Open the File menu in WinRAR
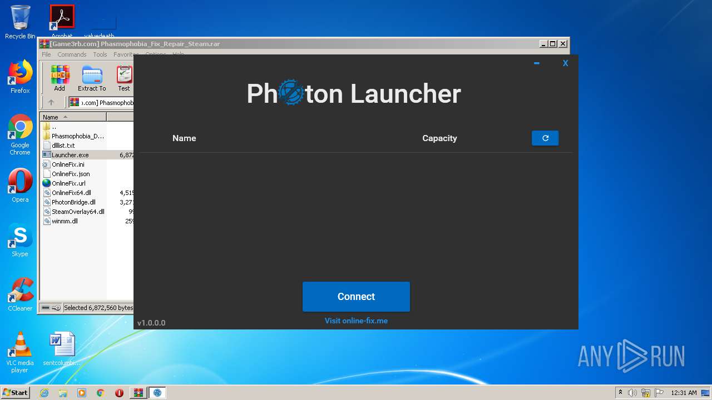This screenshot has height=400, width=712. tap(46, 54)
